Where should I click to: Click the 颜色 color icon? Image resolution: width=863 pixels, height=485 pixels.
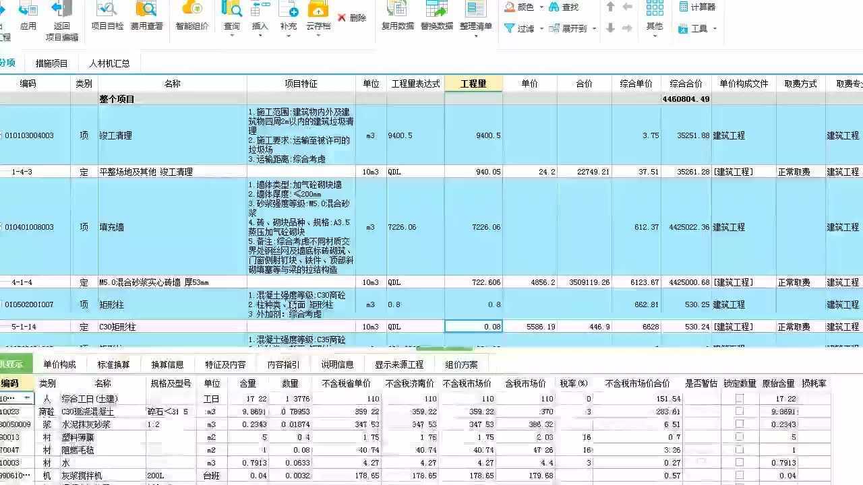pos(510,7)
